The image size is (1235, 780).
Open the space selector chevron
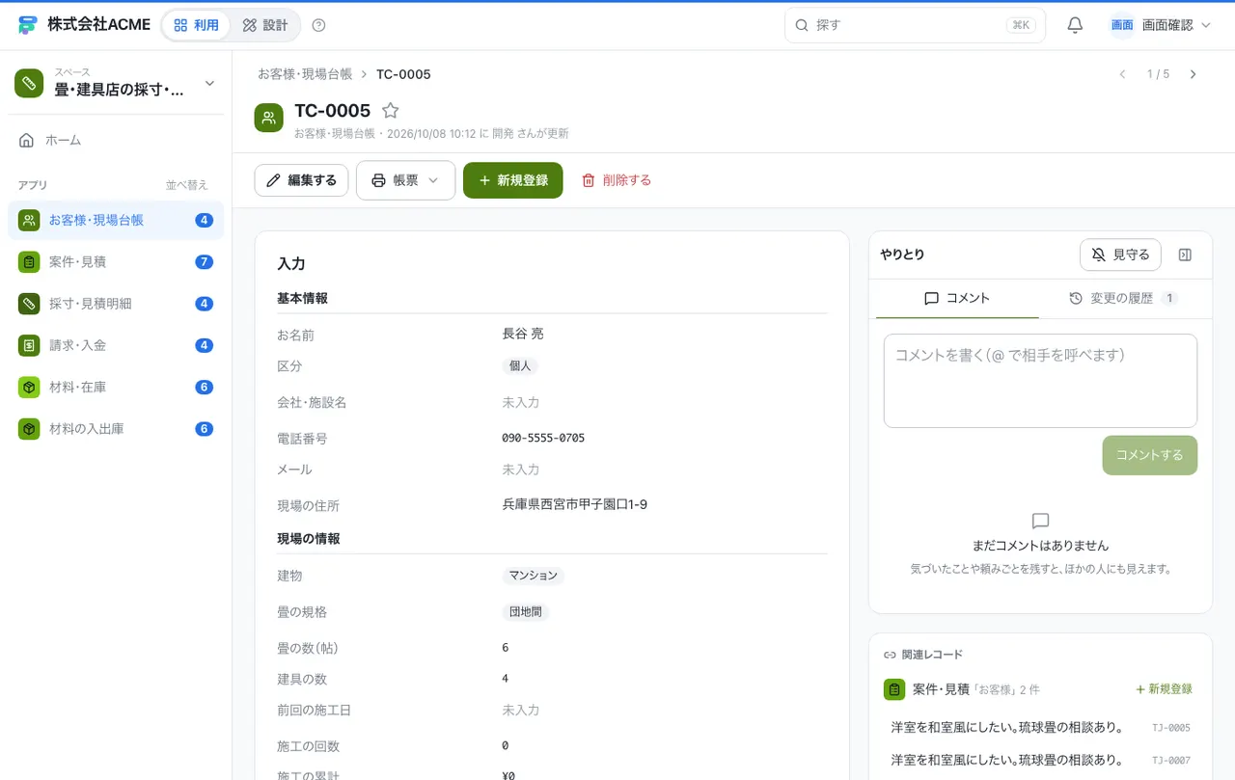coord(209,84)
